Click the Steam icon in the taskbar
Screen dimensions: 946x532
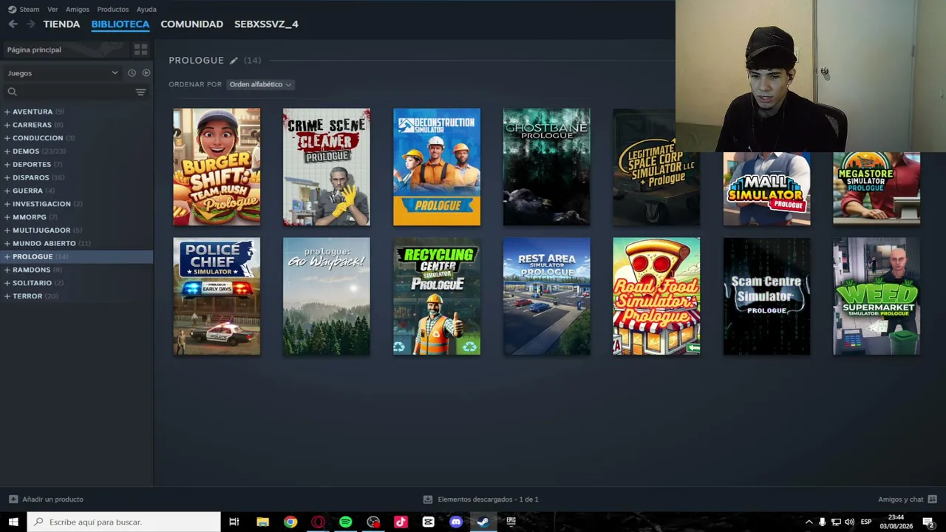[483, 522]
